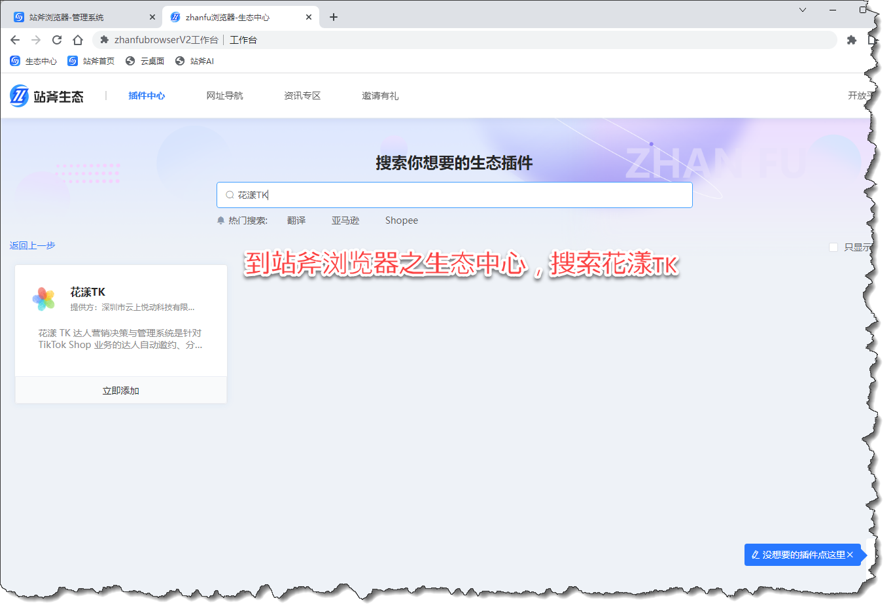Click the 返回上一步 link
Image resolution: width=893 pixels, height=613 pixels.
(32, 245)
